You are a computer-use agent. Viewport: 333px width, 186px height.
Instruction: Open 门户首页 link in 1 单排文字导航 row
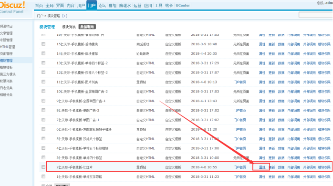tap(239, 177)
